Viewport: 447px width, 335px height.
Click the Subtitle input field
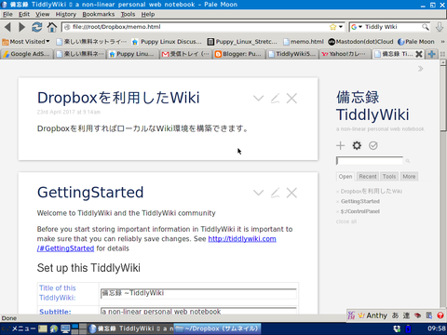coord(198,311)
